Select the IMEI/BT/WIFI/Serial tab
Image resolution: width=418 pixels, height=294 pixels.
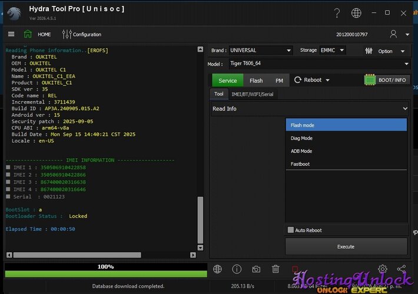click(x=252, y=94)
